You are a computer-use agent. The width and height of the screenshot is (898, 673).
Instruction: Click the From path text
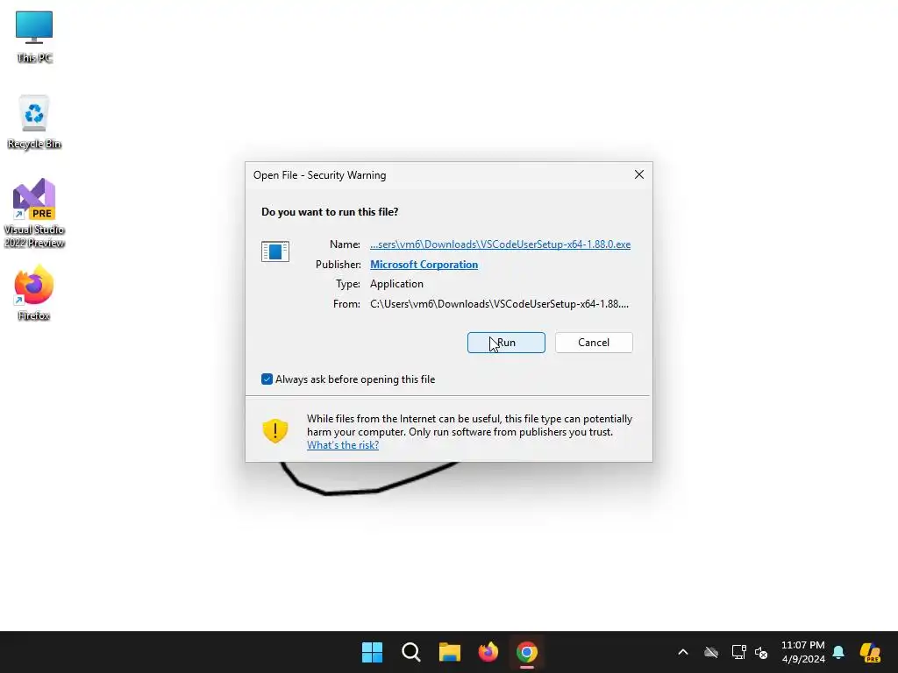click(x=499, y=304)
